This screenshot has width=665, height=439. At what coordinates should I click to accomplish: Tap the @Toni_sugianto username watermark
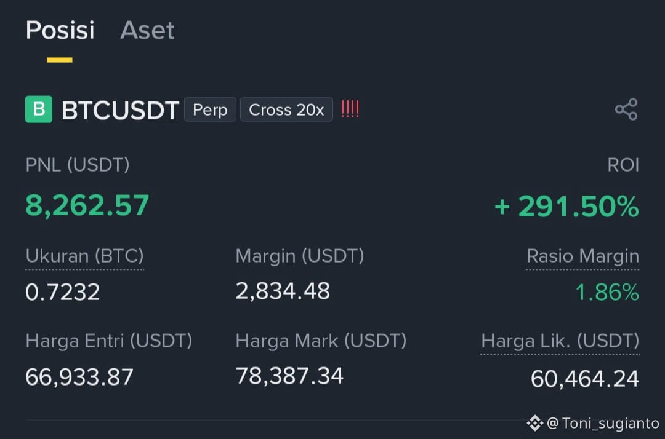603,423
